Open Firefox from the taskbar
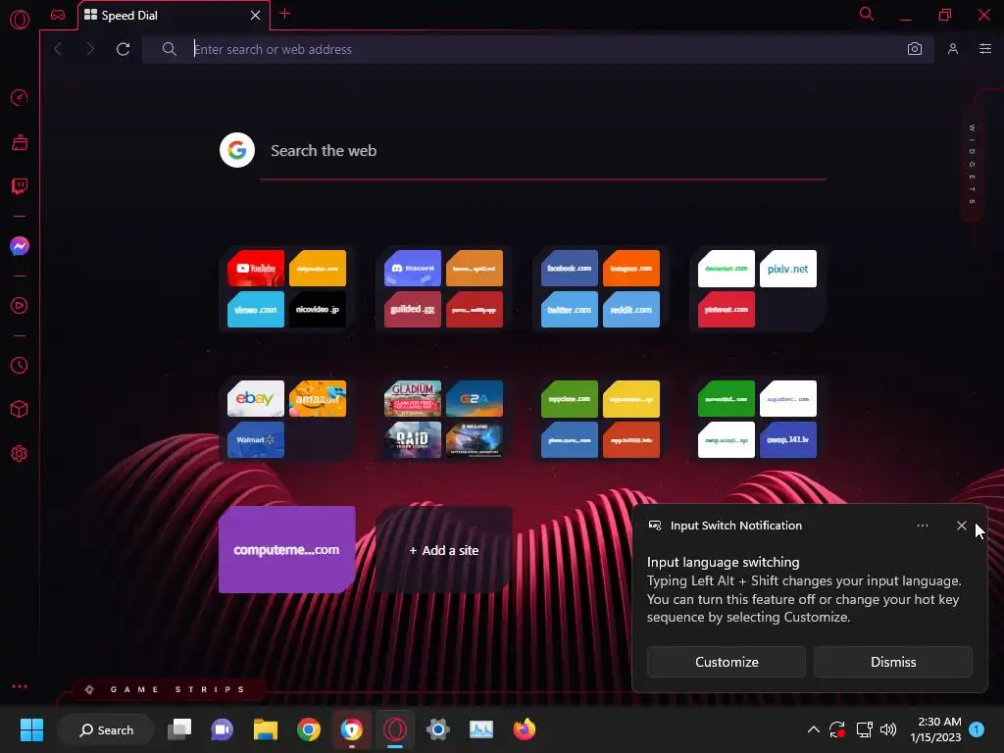1004x753 pixels. pos(524,729)
